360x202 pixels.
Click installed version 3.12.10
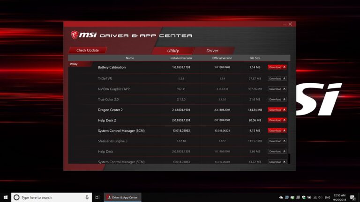[181, 141]
